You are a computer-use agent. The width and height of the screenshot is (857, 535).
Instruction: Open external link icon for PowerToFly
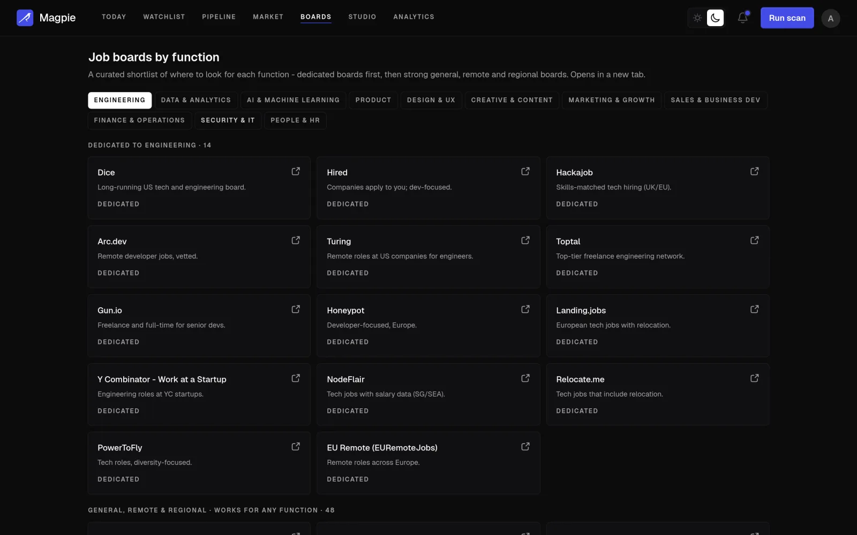coord(296,447)
